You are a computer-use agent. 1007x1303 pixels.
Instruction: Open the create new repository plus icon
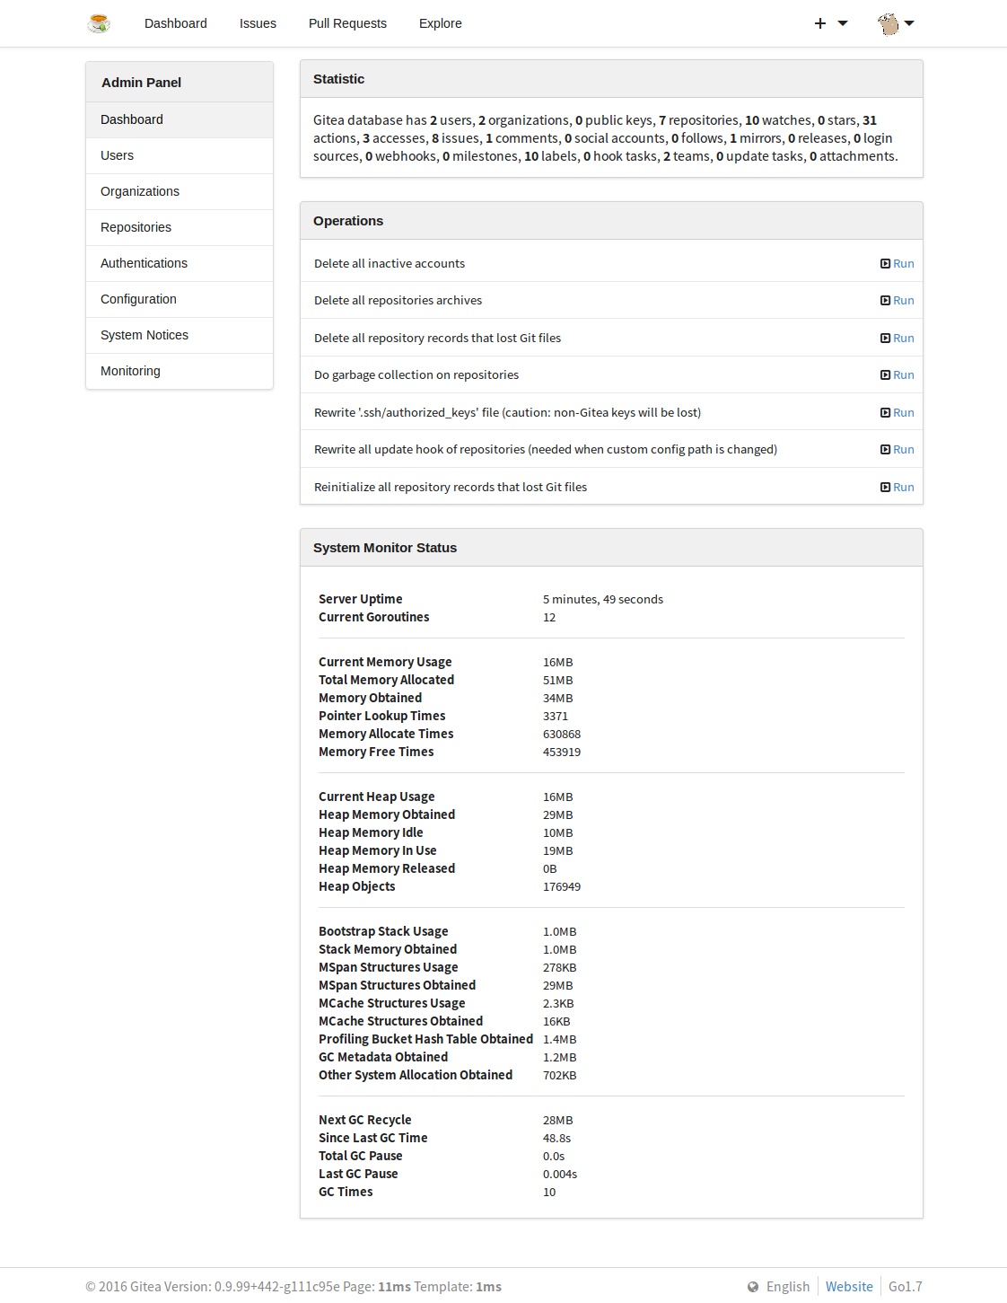pyautogui.click(x=819, y=22)
